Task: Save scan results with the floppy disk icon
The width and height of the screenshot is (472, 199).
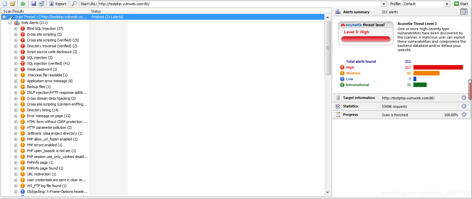Action: (x=34, y=4)
